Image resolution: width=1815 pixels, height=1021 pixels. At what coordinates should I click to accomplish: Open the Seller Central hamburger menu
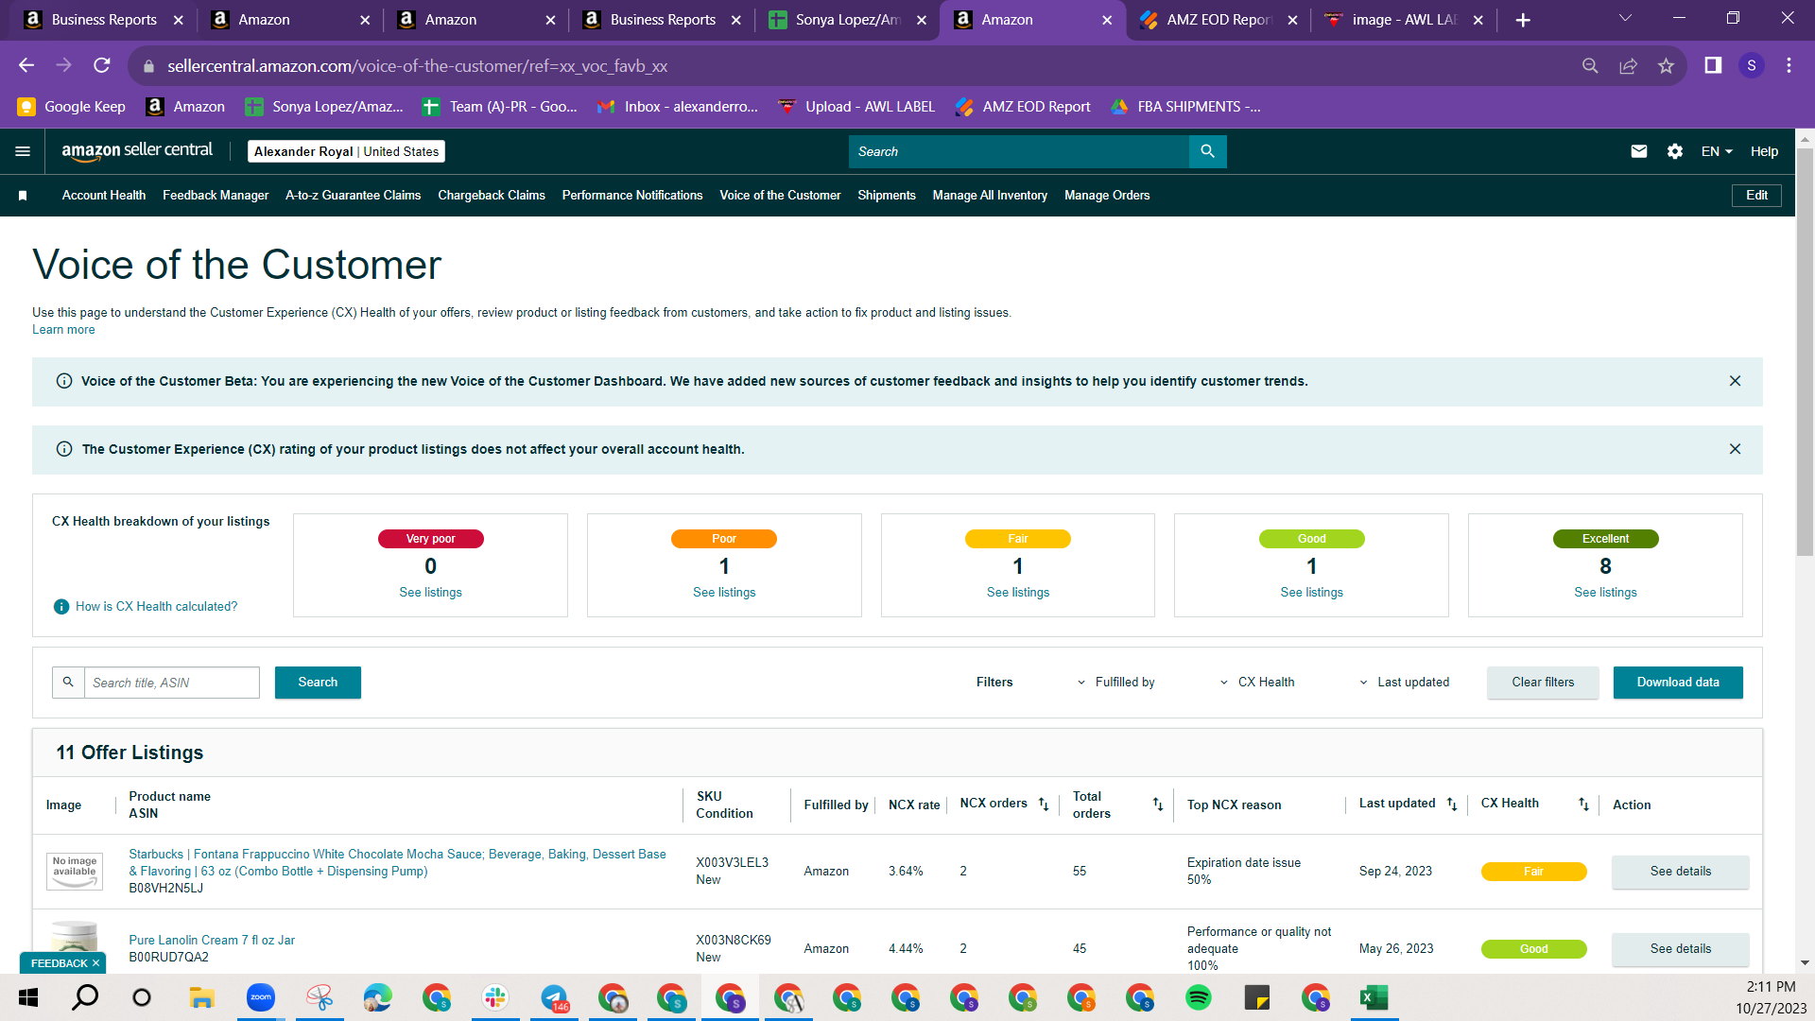(x=23, y=151)
